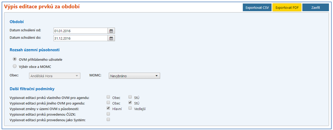Toggle checkbox for editace provedenou ČÚZK

pyautogui.click(x=108, y=114)
